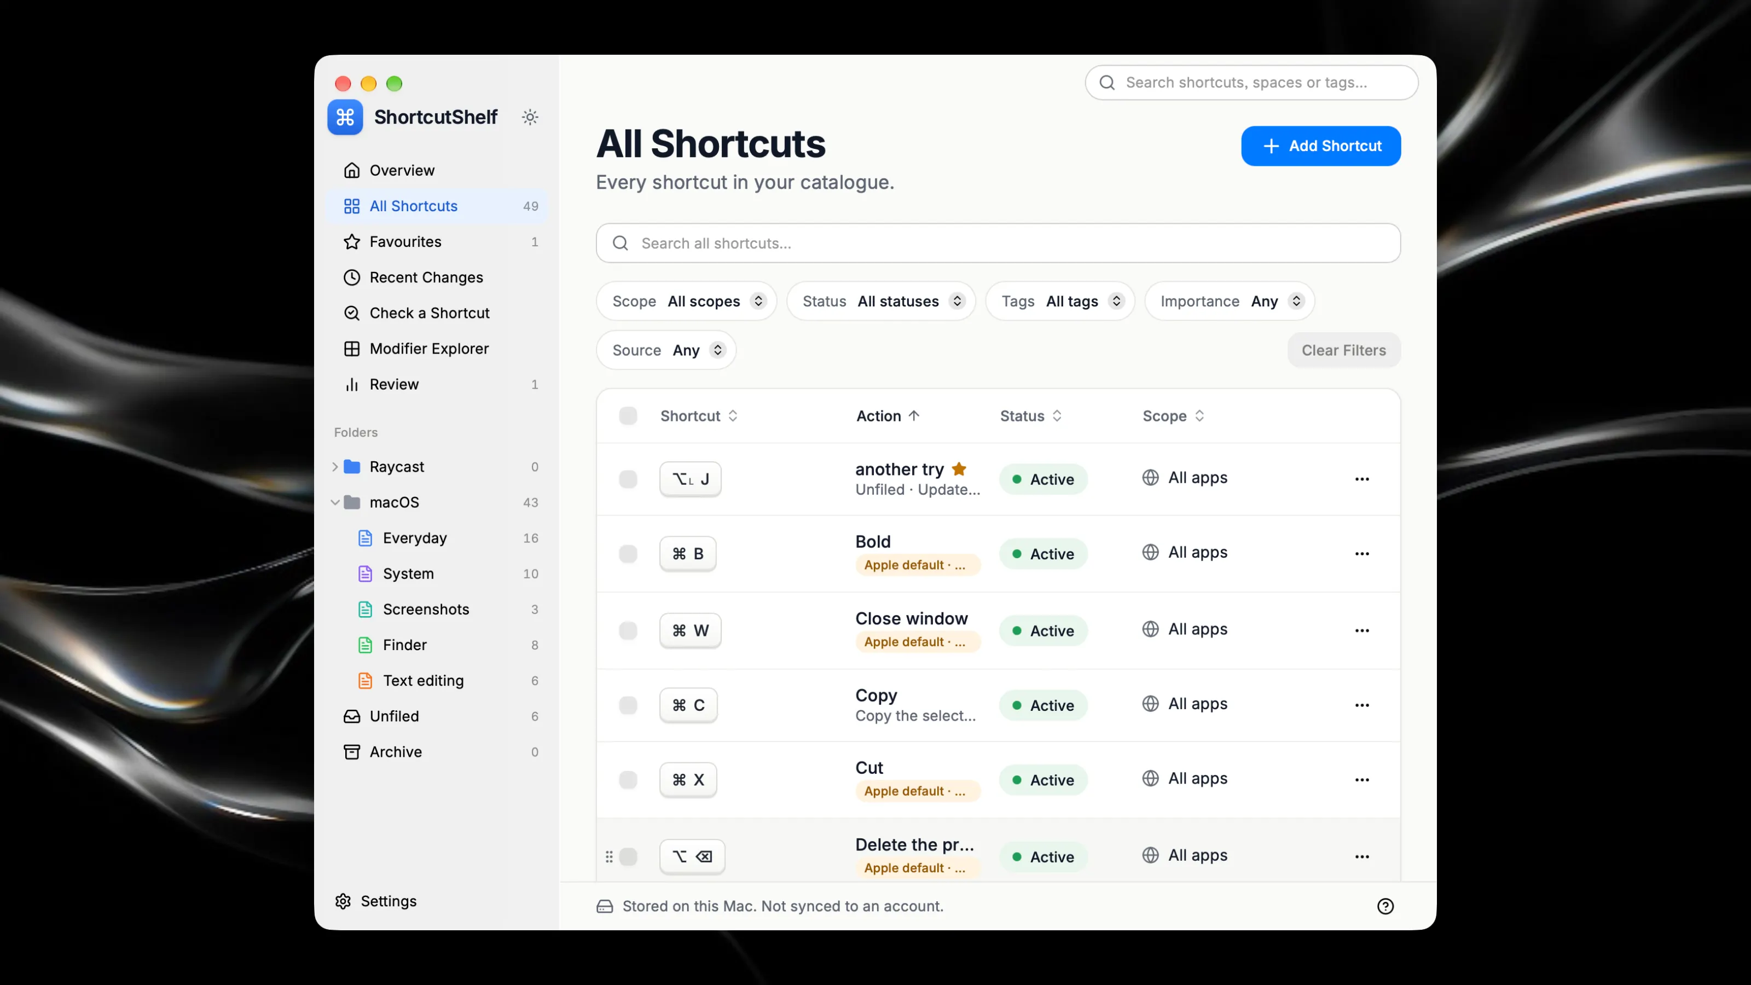
Task: Click the Check a Shortcut magnifier icon
Action: [x=351, y=312]
